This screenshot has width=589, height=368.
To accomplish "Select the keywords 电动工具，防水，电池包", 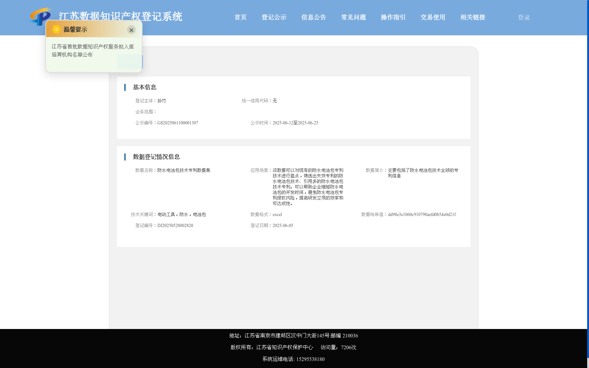I will [181, 215].
